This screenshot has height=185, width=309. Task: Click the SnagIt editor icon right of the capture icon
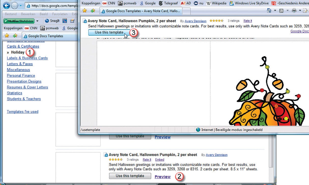72,21
